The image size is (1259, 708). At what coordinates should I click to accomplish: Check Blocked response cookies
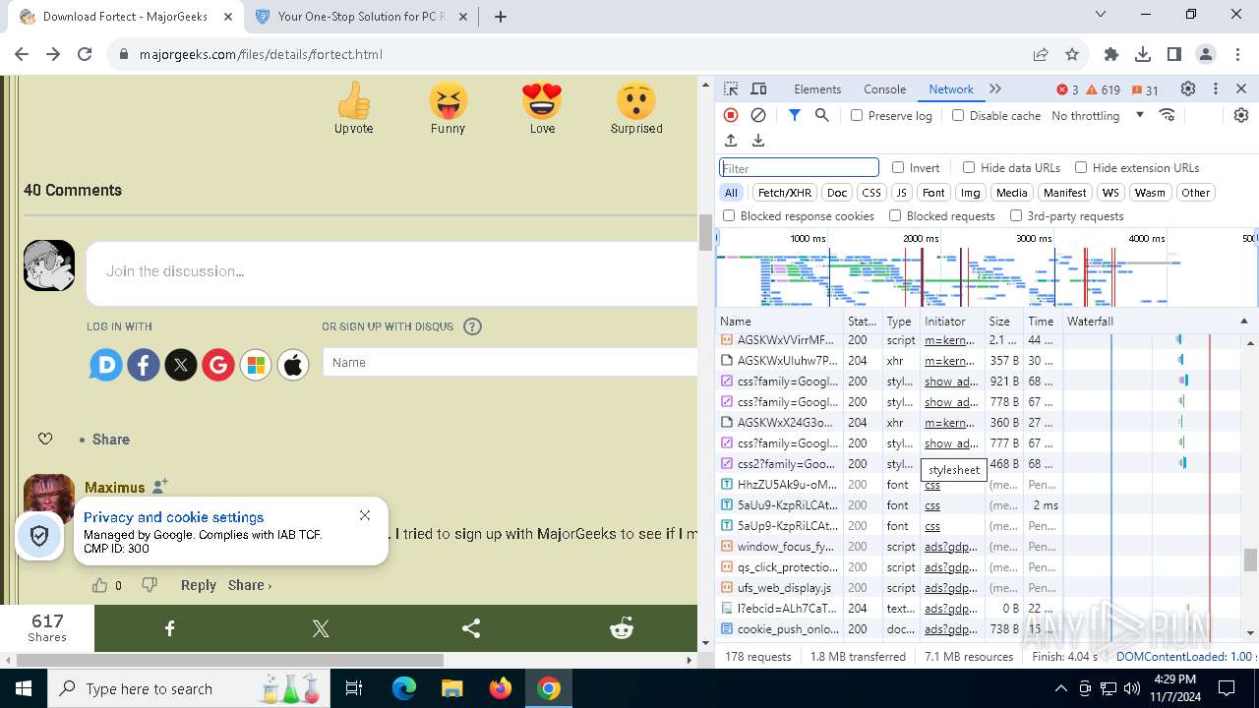729,215
